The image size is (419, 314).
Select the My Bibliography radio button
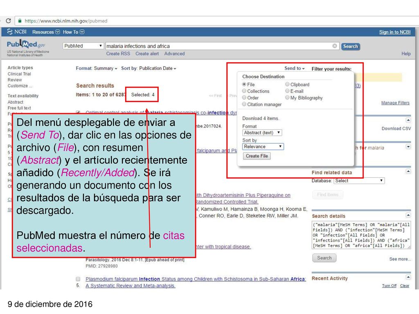(287, 97)
